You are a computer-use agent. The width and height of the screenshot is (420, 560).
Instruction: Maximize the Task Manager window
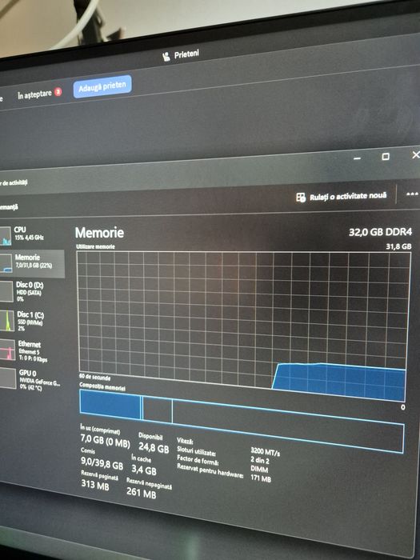386,157
